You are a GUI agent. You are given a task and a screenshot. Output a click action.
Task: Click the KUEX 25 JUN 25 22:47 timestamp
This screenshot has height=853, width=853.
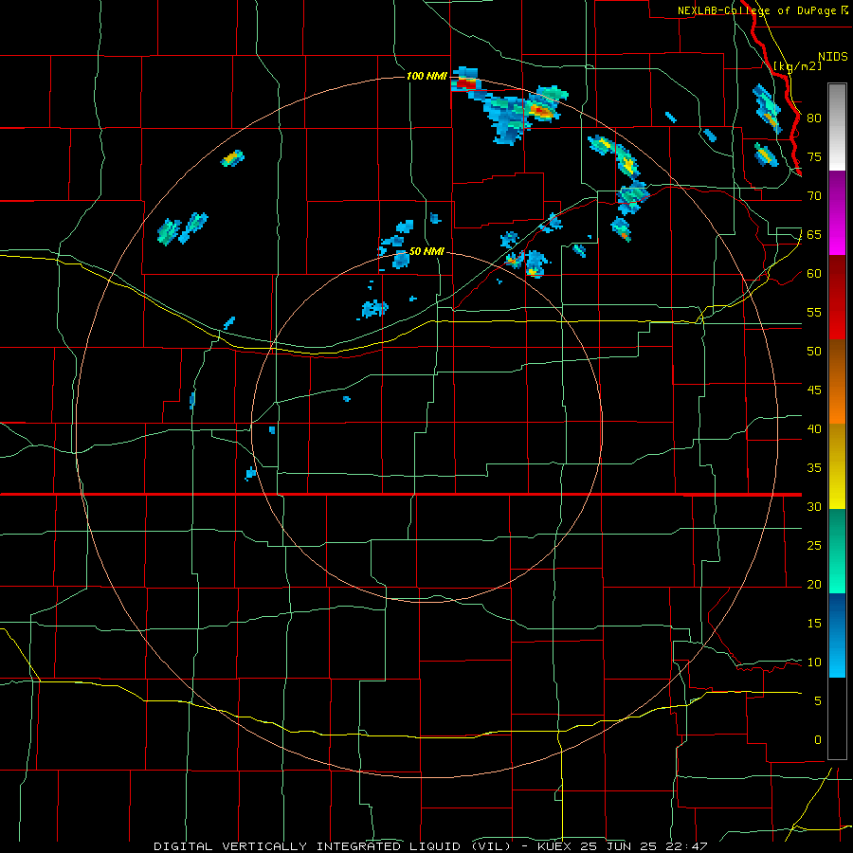(x=623, y=846)
